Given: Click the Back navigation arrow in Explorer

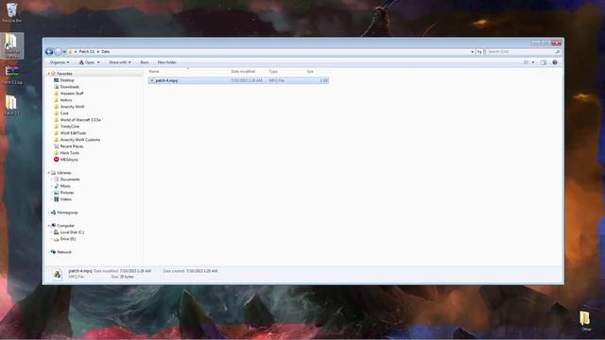Looking at the screenshot, I should [49, 52].
